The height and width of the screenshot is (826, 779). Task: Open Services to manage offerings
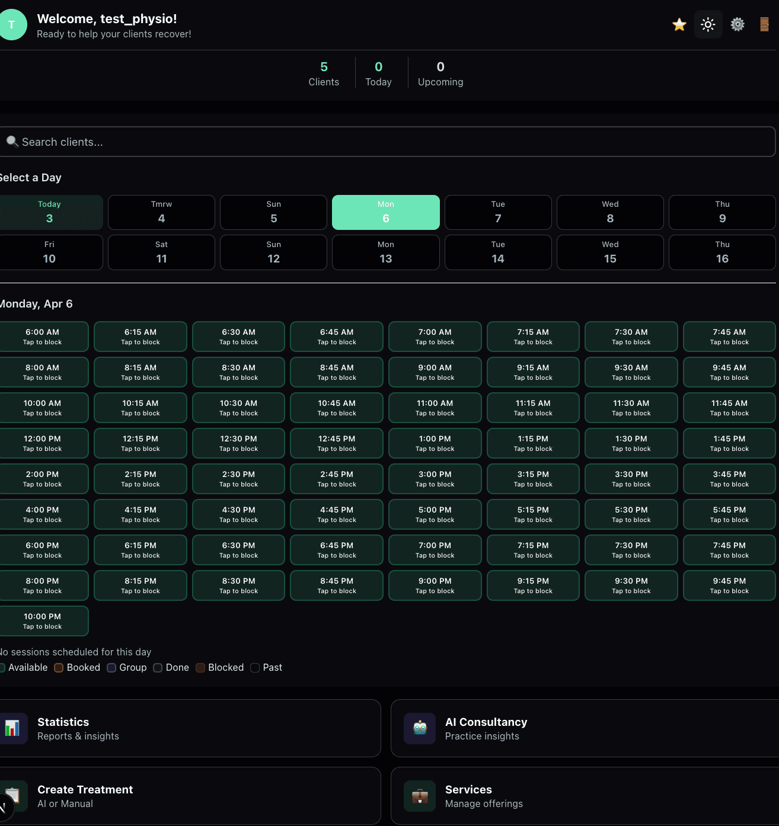click(x=584, y=796)
